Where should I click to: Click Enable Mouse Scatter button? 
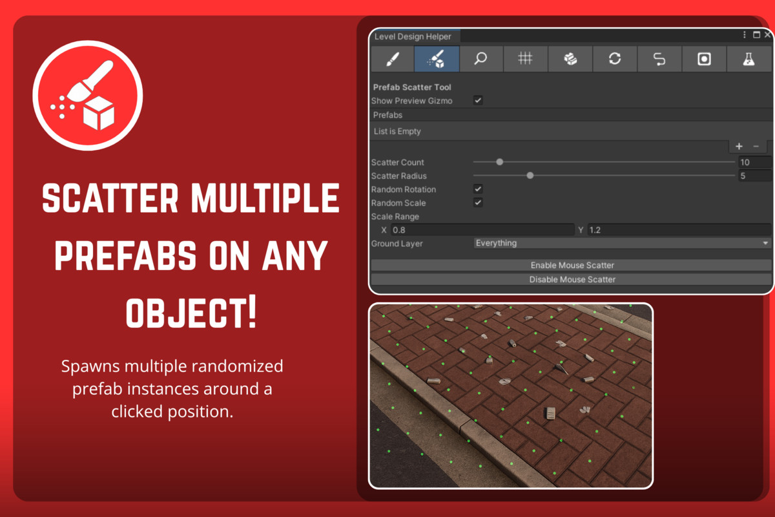[x=572, y=265]
